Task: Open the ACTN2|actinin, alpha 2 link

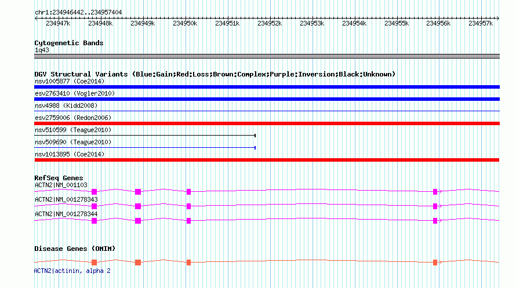Action: 72,271
